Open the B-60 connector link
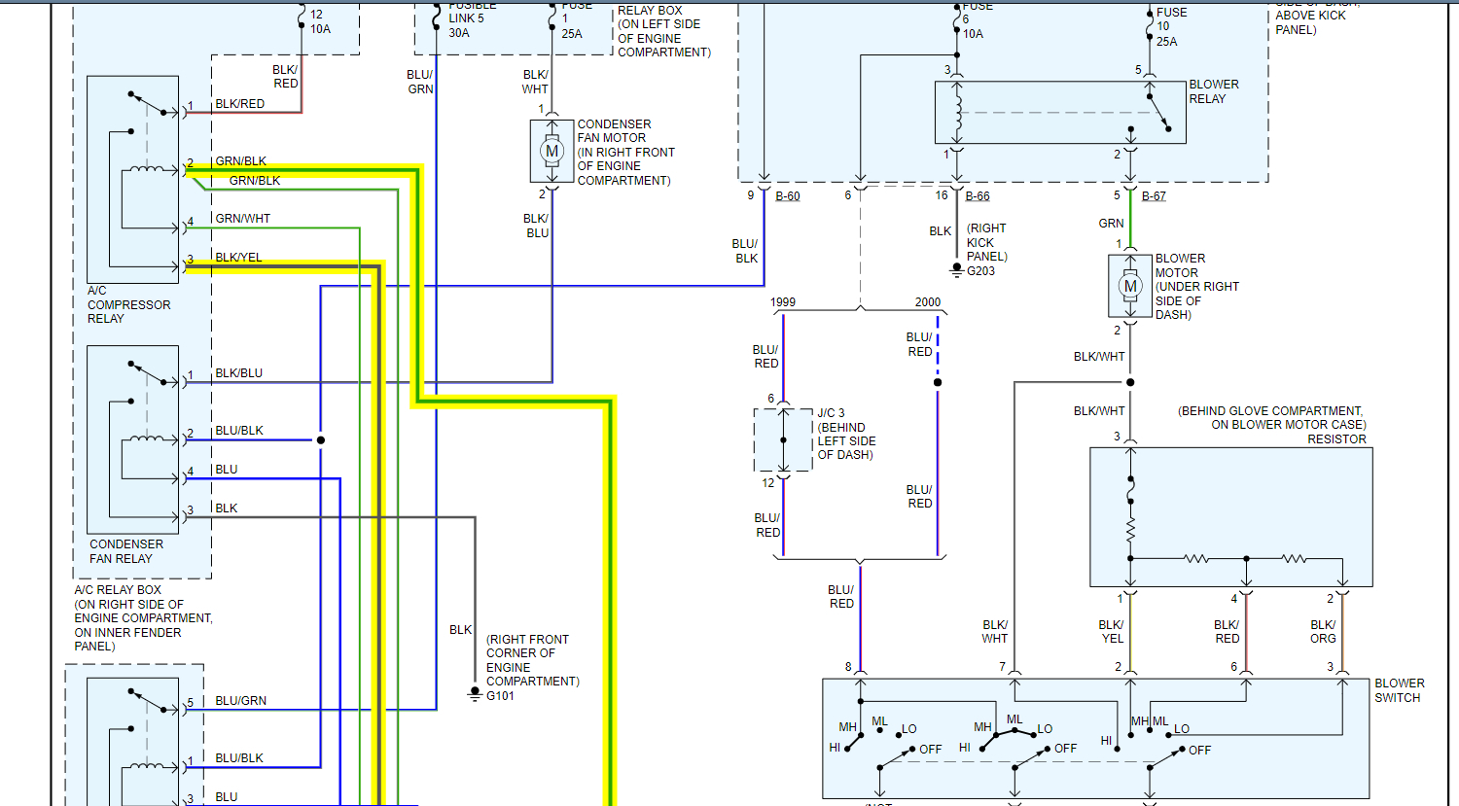The height and width of the screenshot is (806, 1459). pos(788,195)
